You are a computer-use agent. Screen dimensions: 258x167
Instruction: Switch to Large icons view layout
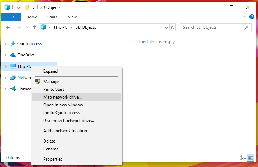point(251,158)
